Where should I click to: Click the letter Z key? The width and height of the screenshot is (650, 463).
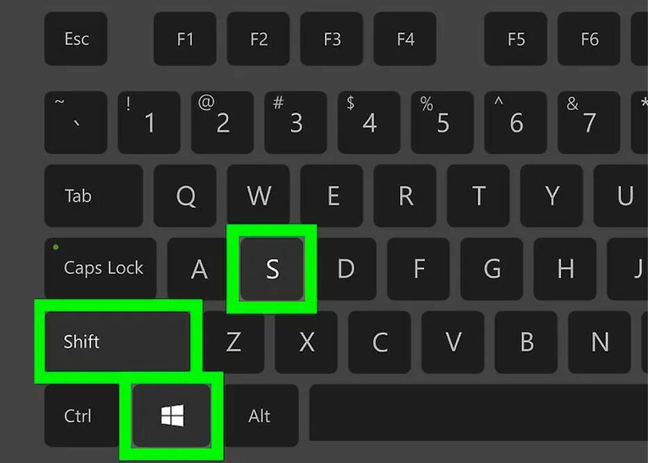234,342
